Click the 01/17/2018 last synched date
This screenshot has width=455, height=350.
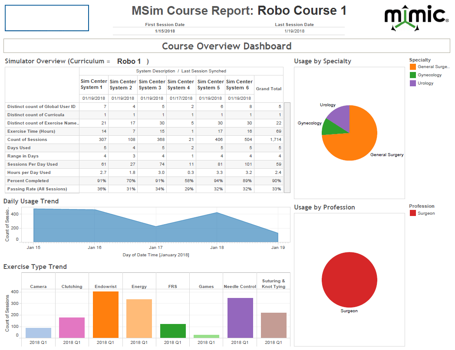[181, 98]
